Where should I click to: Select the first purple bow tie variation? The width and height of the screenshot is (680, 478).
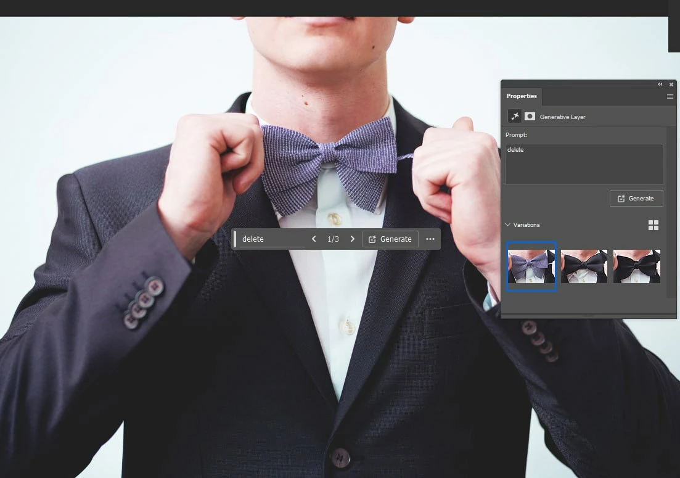point(531,266)
